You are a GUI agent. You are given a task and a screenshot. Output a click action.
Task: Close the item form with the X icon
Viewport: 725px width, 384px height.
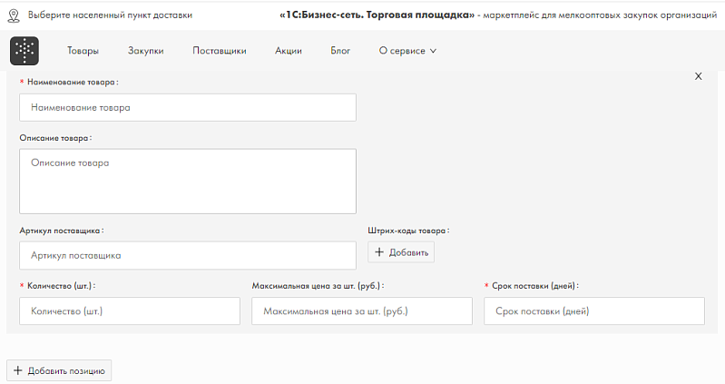[698, 76]
